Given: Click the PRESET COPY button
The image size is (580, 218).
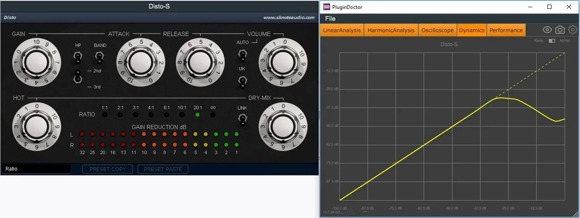Looking at the screenshot, I should click(108, 169).
